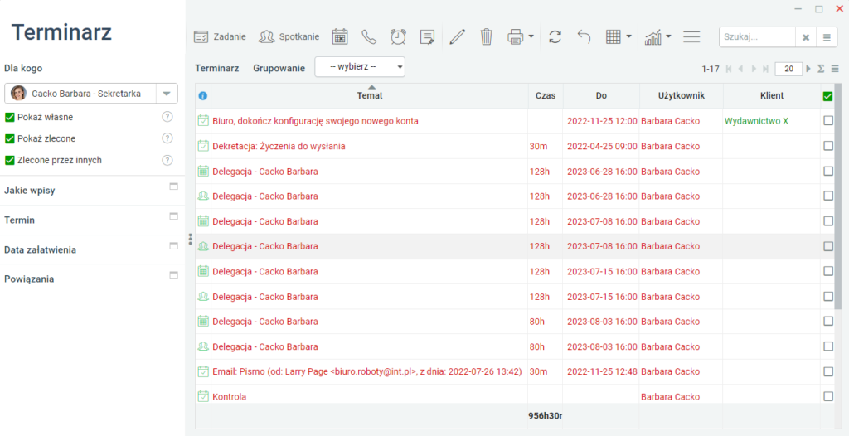The image size is (849, 436).
Task: Sort by Użytkownik column header
Action: [x=681, y=96]
